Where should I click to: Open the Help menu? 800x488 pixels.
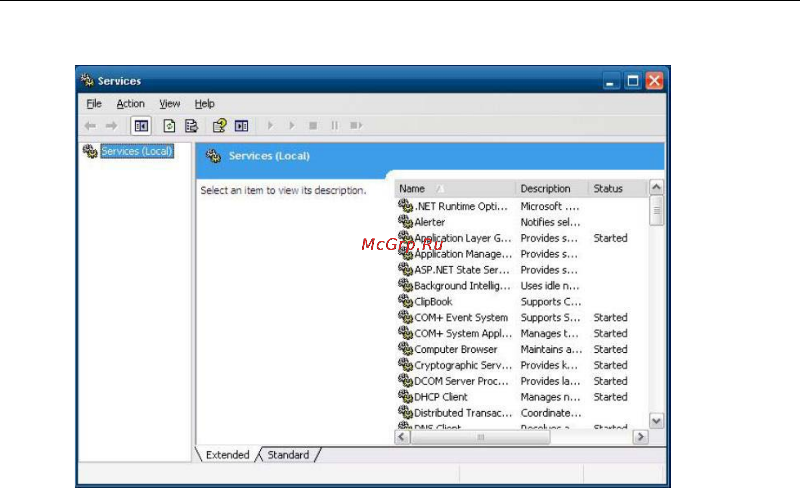coord(205,104)
